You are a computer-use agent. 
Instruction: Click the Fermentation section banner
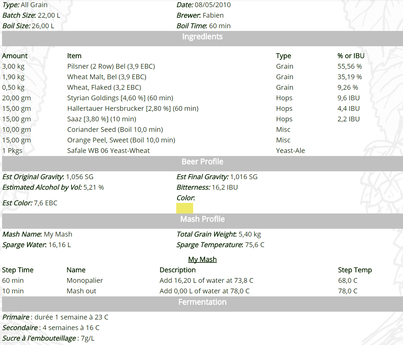point(202,302)
